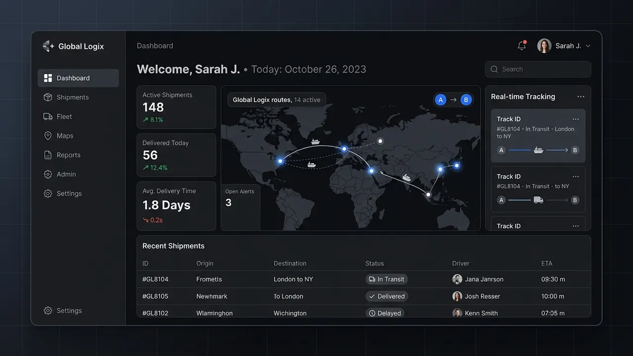The width and height of the screenshot is (633, 356).
Task: Select point B in map route toggle
Action: (x=466, y=100)
